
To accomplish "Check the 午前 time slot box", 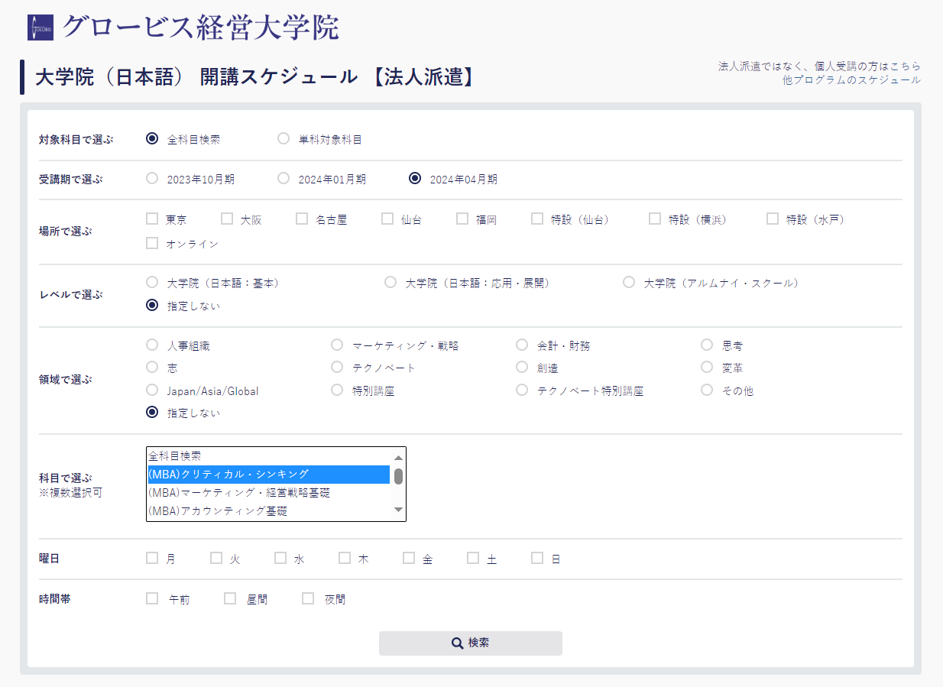I will click(152, 598).
